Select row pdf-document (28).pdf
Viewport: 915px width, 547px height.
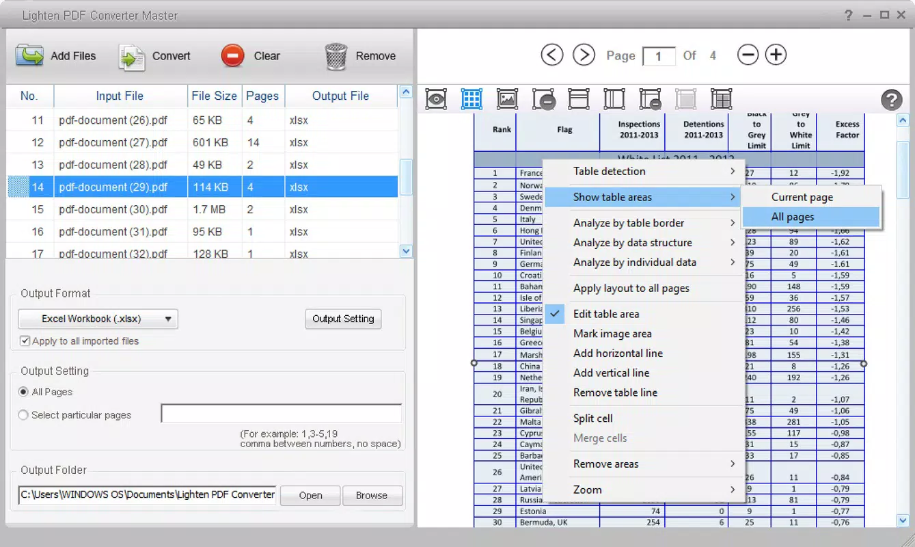click(203, 165)
